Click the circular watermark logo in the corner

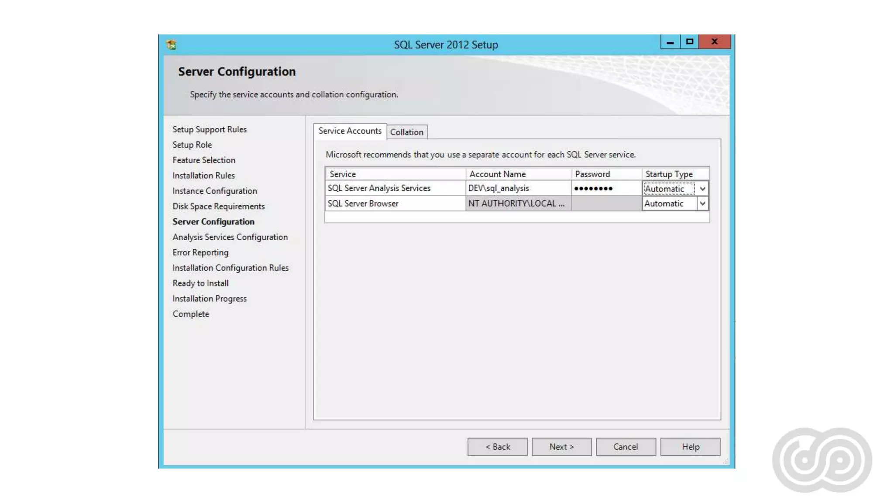tap(822, 460)
